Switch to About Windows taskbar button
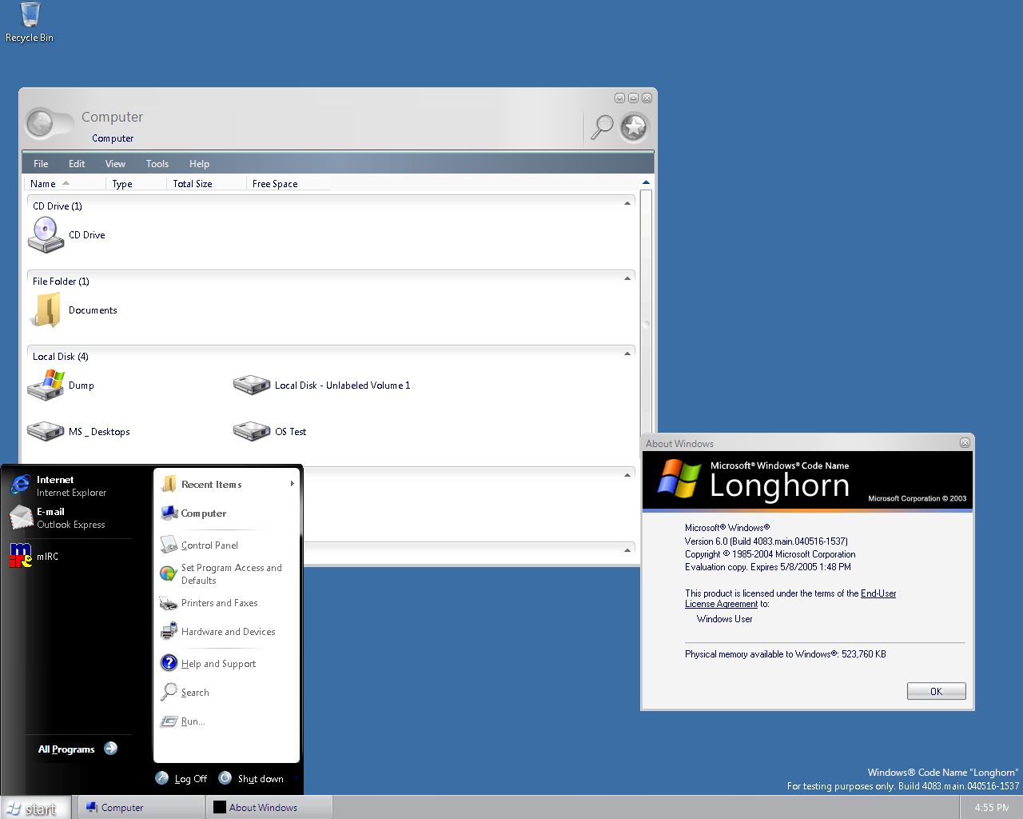The image size is (1023, 819). pyautogui.click(x=269, y=808)
